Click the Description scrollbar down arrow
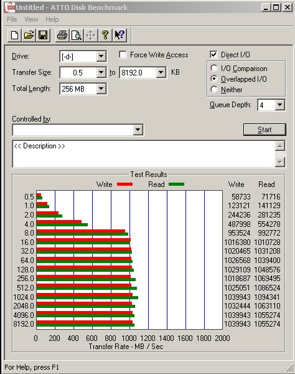The image size is (295, 374). point(280,162)
